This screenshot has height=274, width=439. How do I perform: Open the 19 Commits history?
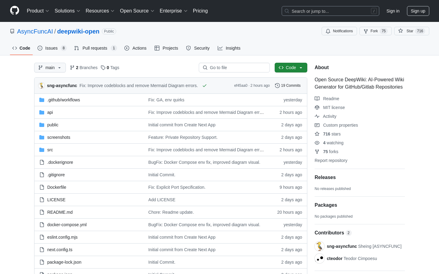point(288,86)
